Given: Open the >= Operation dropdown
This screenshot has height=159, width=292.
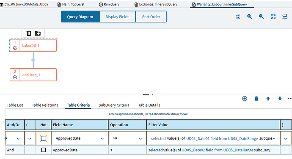Looking at the screenshot, I should click(140, 139).
